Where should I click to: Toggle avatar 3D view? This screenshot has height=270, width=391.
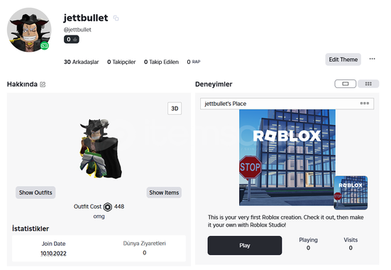point(175,109)
